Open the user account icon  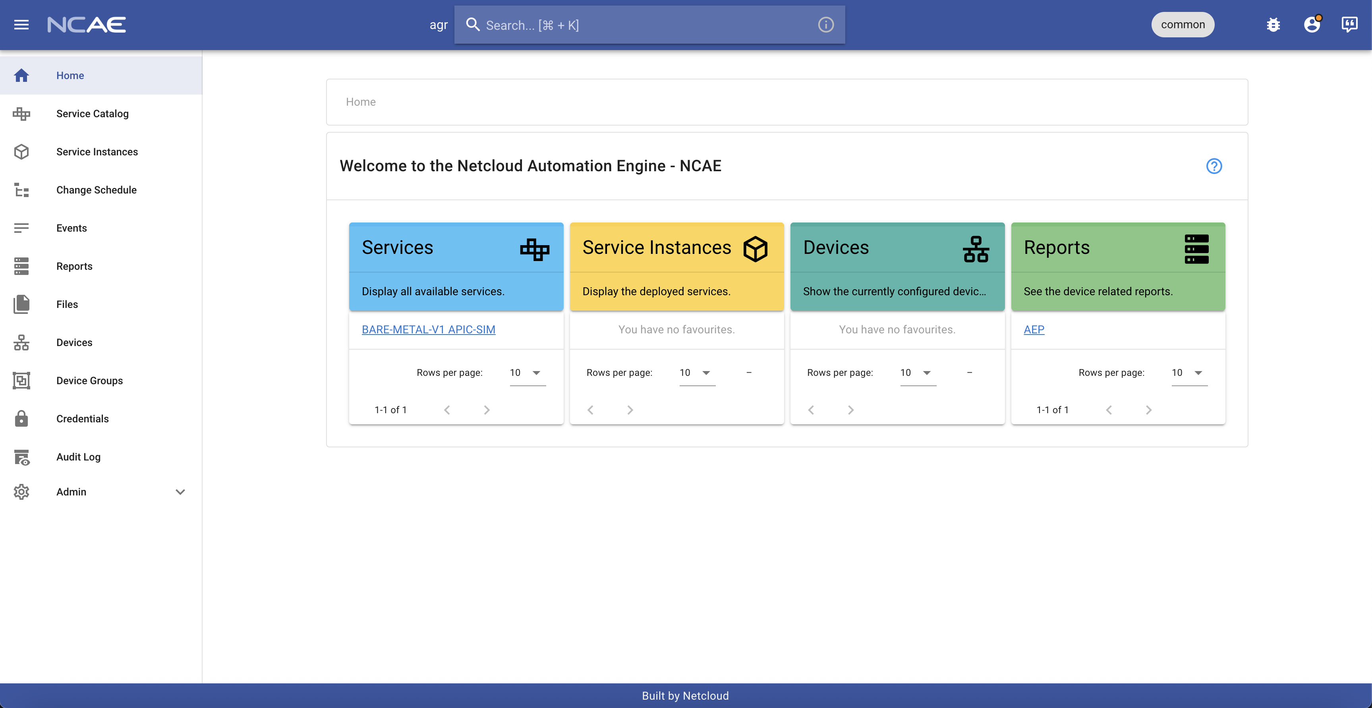click(1312, 25)
